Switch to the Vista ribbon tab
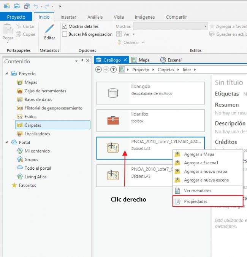The height and width of the screenshot is (257, 247). click(x=119, y=17)
